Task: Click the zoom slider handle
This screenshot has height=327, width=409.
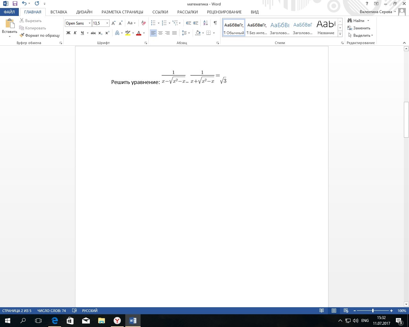Action: pos(373,311)
